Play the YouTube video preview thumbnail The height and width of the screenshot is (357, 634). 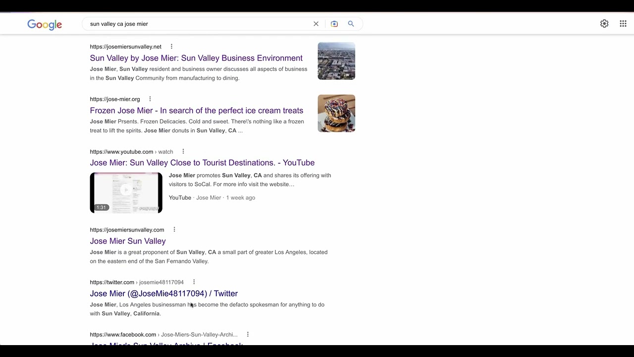coord(126,193)
